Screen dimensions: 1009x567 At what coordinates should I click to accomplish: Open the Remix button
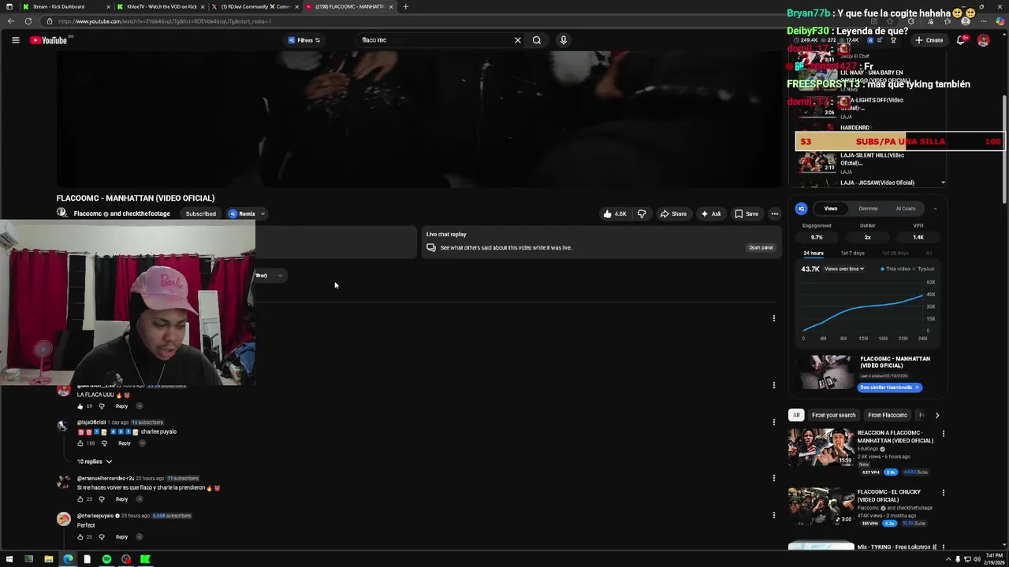click(242, 213)
